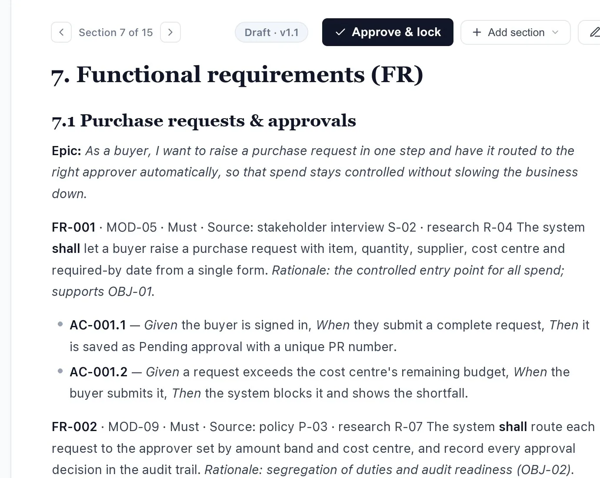The image size is (600, 478).
Task: Click the 'Epic:' label
Action: [67, 151]
